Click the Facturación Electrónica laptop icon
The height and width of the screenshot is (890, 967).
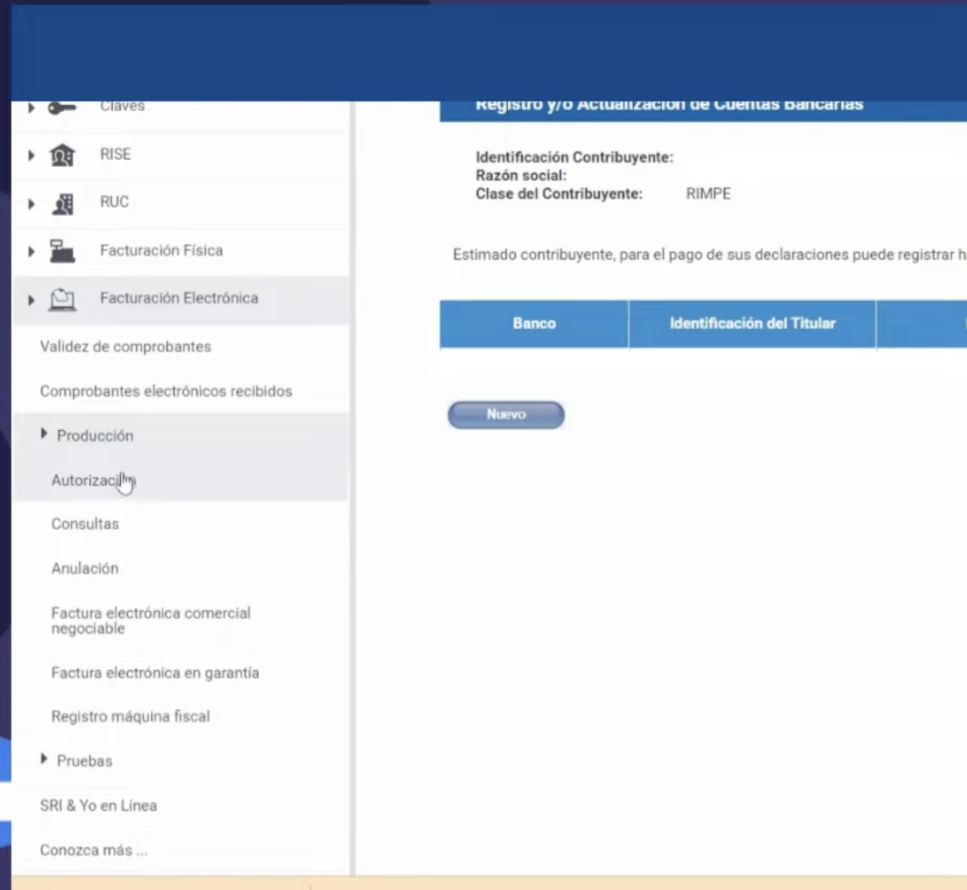click(x=62, y=300)
